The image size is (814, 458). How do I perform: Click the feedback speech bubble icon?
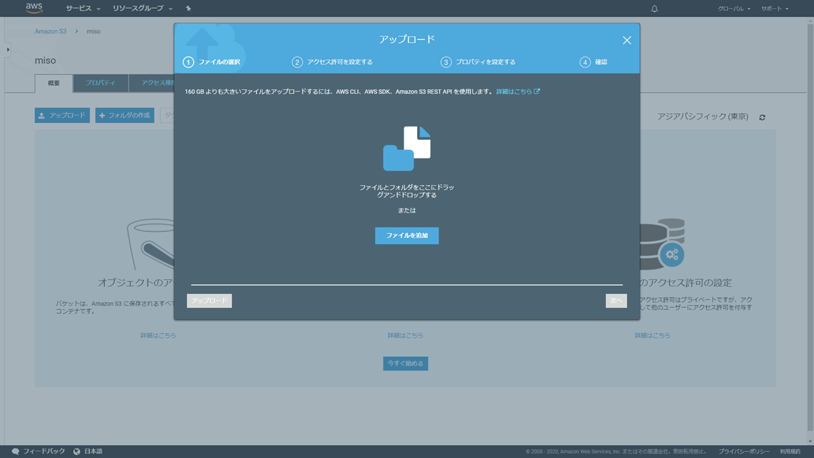(x=15, y=452)
